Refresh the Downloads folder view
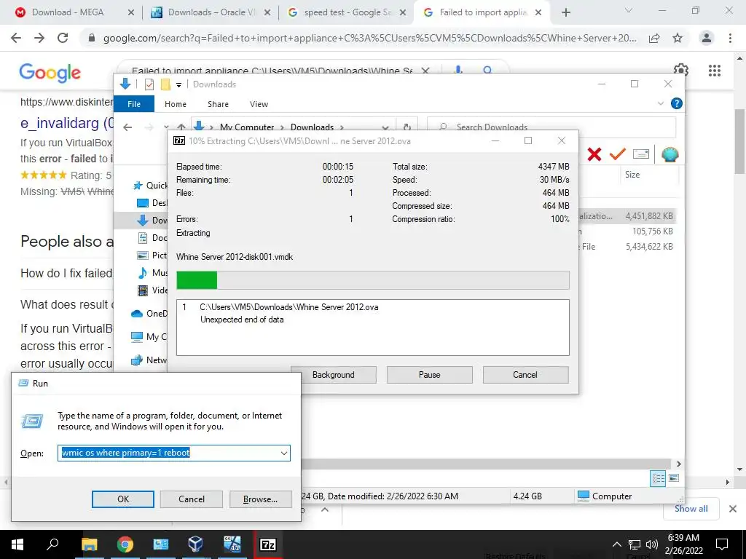 407,127
